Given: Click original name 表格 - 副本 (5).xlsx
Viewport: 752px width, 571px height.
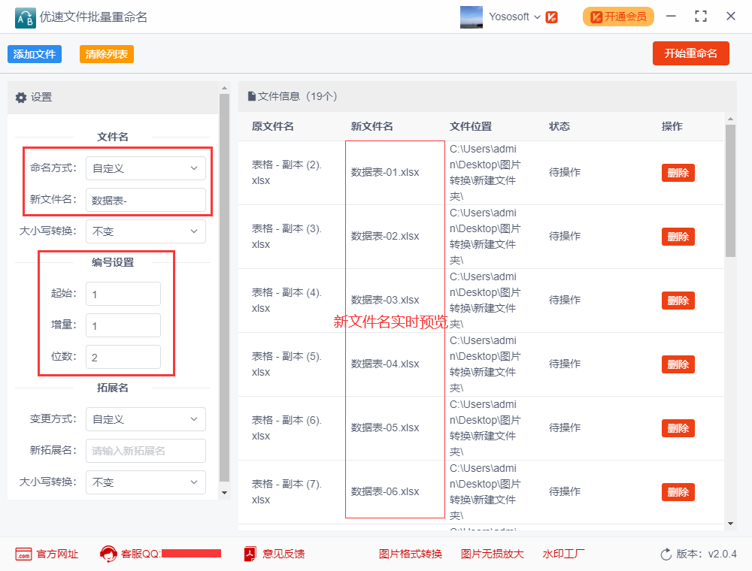Looking at the screenshot, I should pos(287,364).
